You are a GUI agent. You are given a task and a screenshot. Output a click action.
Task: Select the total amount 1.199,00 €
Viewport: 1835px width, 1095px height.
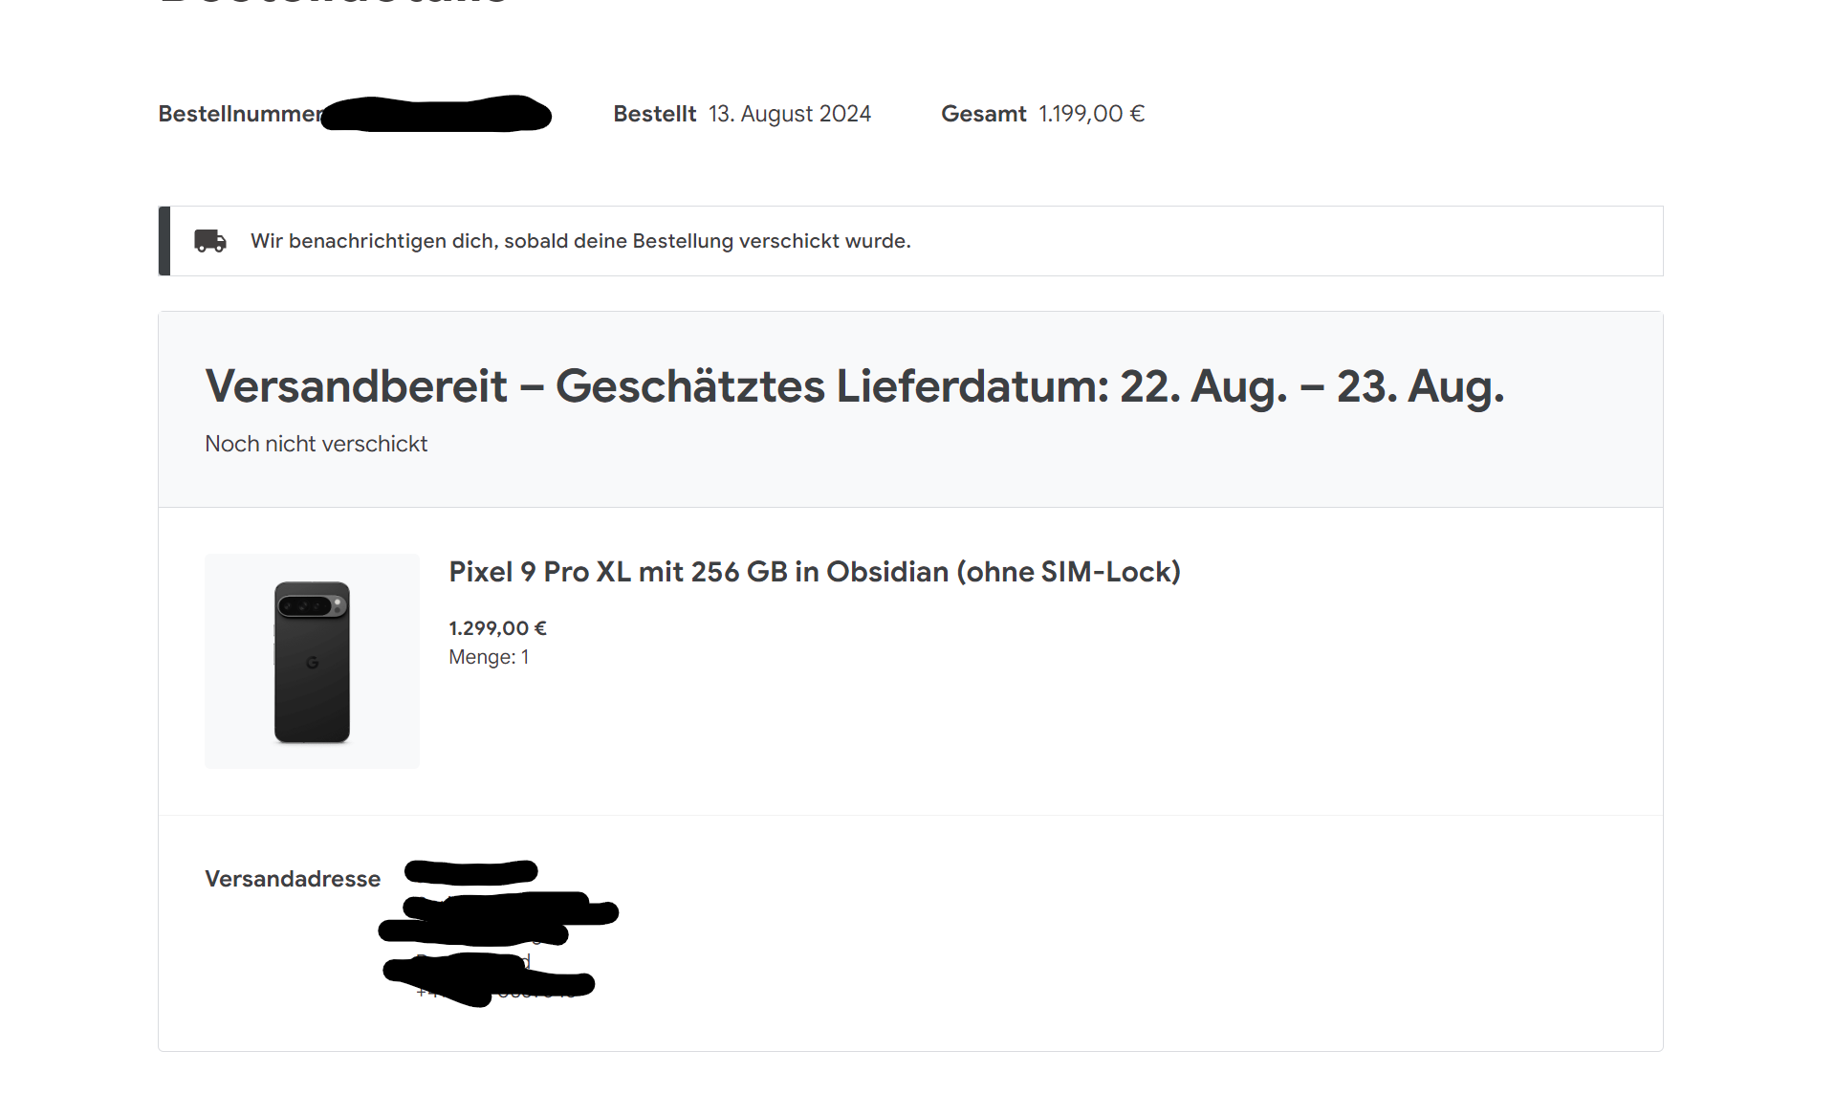1091,114
